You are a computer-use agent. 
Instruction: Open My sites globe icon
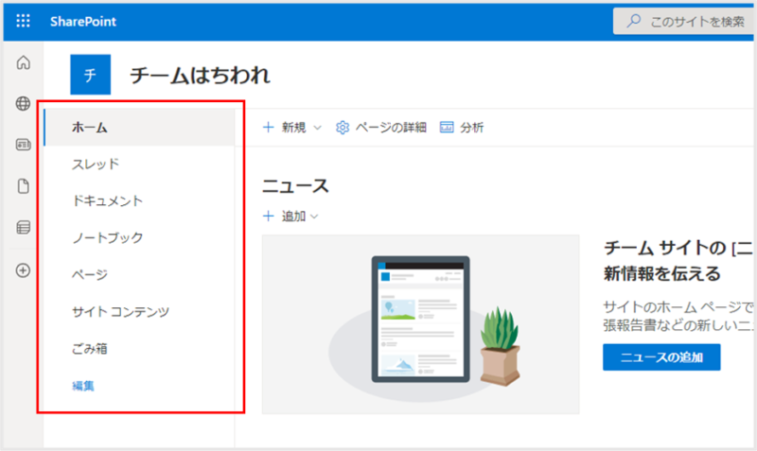24,103
